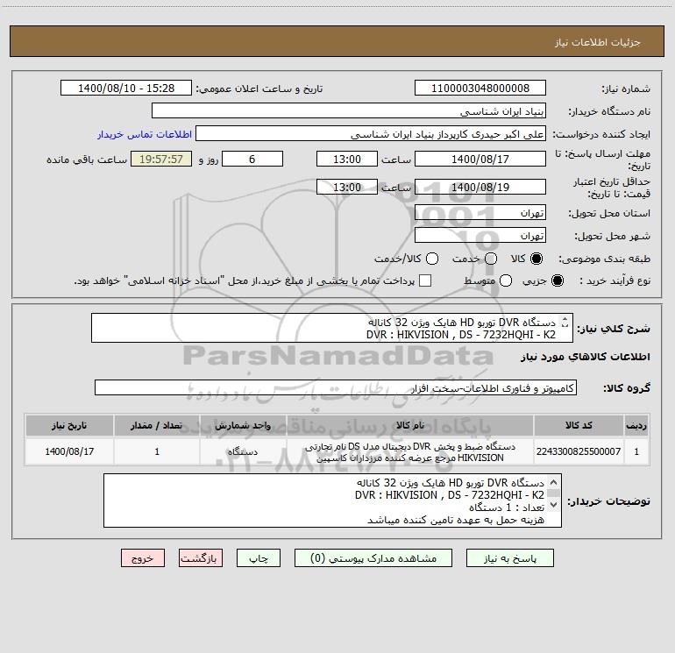Click the دستگاه unit cell
This screenshot has width=675, height=653.
pos(243,451)
